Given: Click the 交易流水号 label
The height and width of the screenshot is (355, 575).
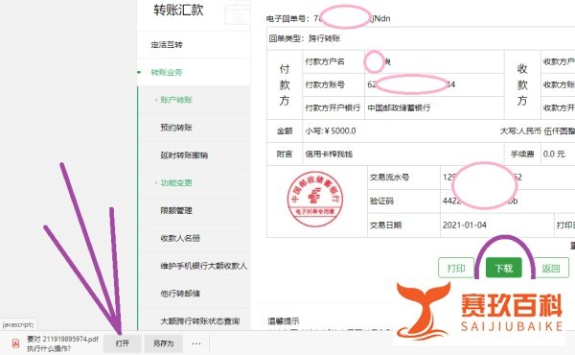Looking at the screenshot, I should coord(389,177).
